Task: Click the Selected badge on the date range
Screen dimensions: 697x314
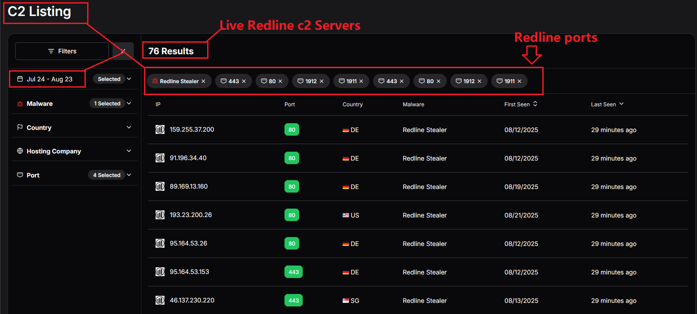Action: 109,79
